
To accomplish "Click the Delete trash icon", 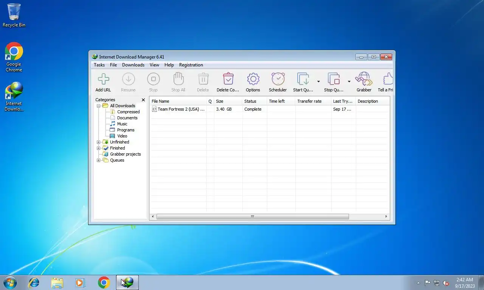I will click(x=203, y=79).
